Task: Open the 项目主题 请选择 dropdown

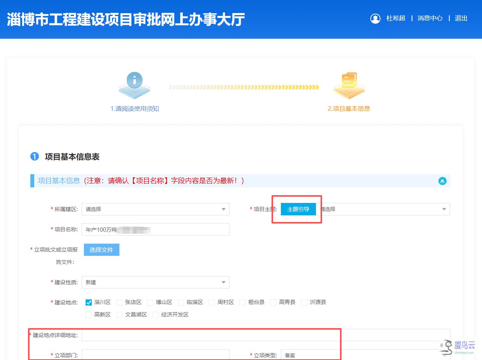Action: pyautogui.click(x=383, y=209)
